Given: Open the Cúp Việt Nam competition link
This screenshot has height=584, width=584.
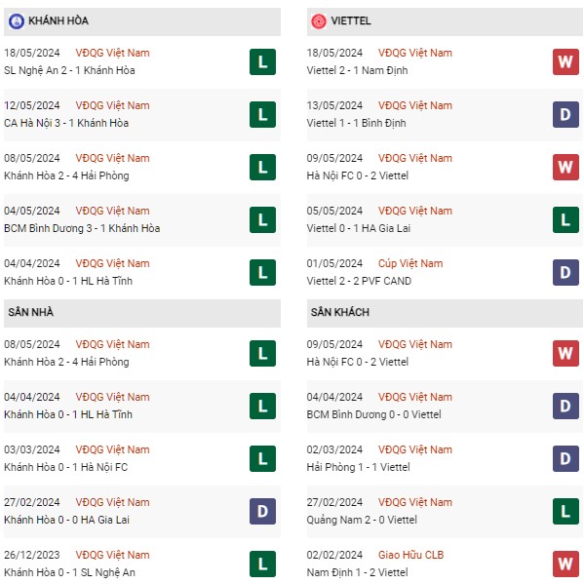Looking at the screenshot, I should (410, 263).
